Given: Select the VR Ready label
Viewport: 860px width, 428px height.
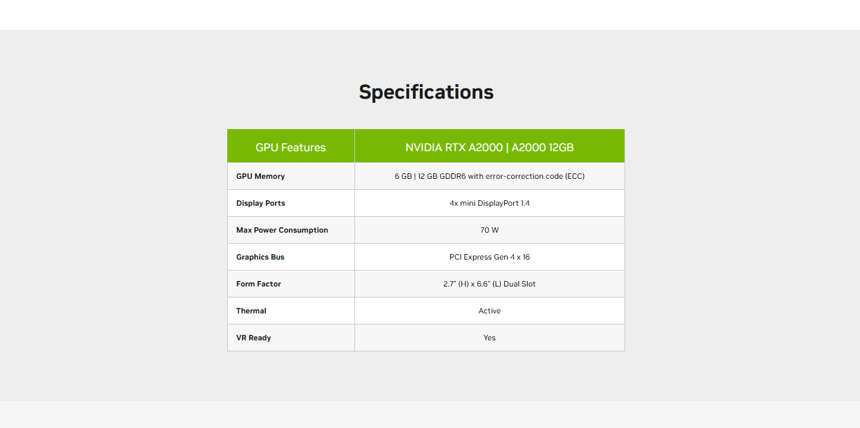Looking at the screenshot, I should 254,338.
